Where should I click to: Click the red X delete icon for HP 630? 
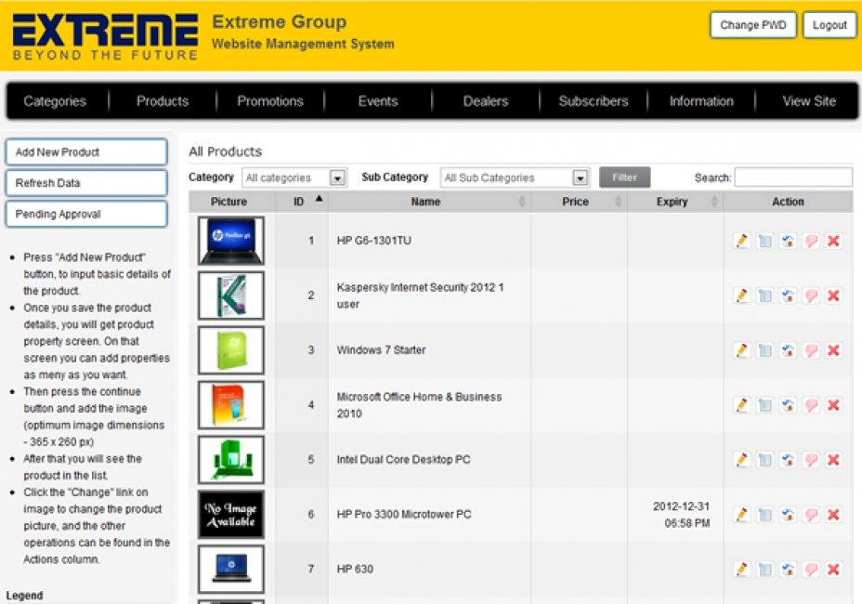point(833,569)
